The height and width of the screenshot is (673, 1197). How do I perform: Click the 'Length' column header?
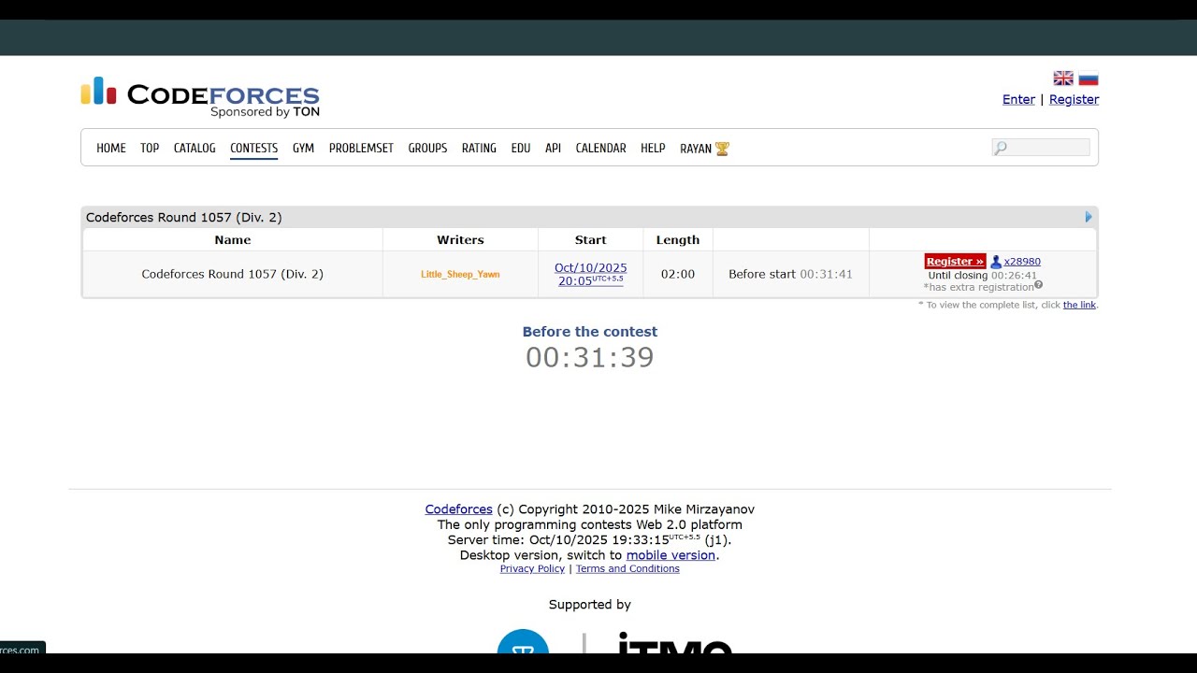pyautogui.click(x=678, y=240)
